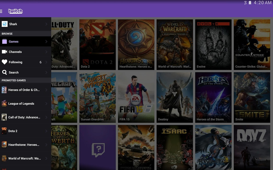273x170 pixels.
Task: Check the battery status icon
Action: point(250,3)
